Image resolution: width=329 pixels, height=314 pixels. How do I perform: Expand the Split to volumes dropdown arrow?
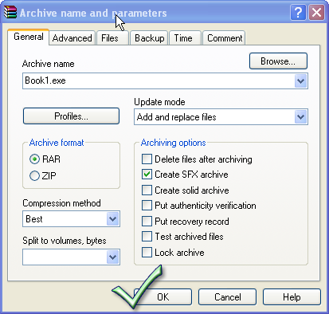[112, 257]
